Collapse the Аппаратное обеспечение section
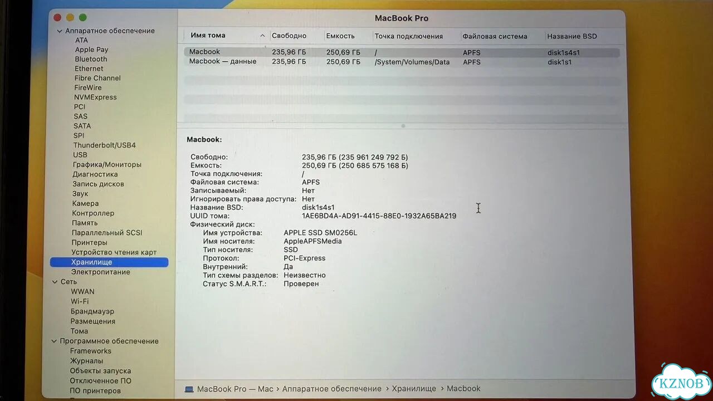Screen dimensions: 713x401 [x=59, y=31]
